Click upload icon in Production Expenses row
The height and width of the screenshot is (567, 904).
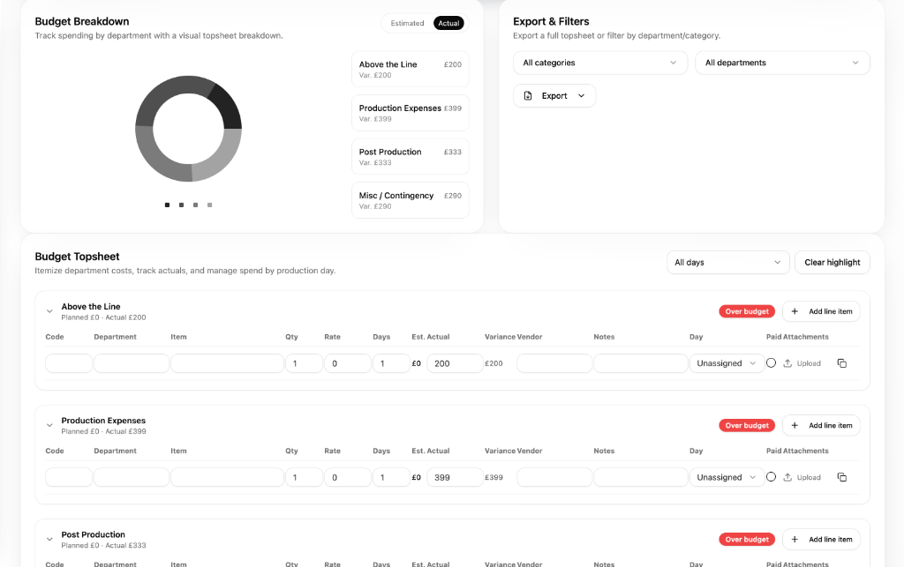(787, 477)
